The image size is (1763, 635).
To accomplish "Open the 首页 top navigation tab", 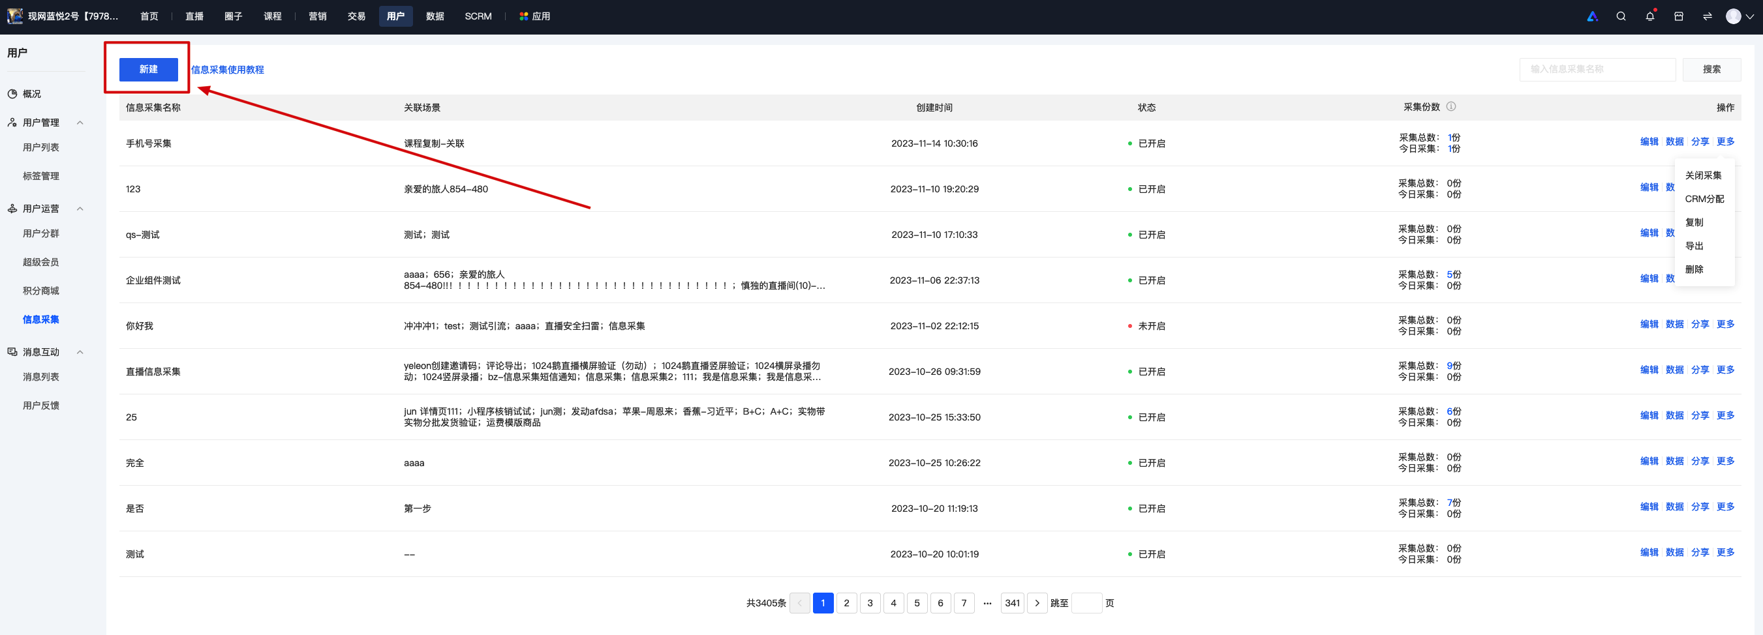I will pos(149,16).
